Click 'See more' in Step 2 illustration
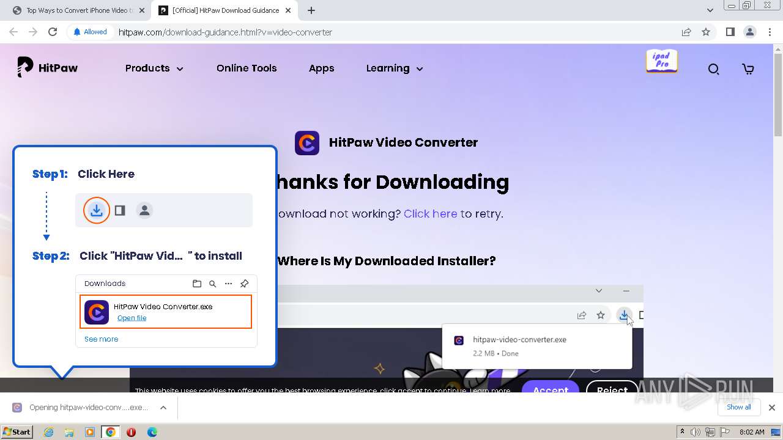This screenshot has height=440, width=783. pyautogui.click(x=101, y=339)
